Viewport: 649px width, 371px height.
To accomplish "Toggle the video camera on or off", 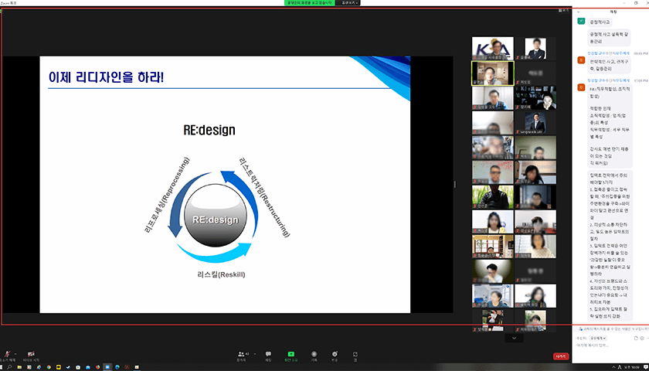I will [32, 353].
